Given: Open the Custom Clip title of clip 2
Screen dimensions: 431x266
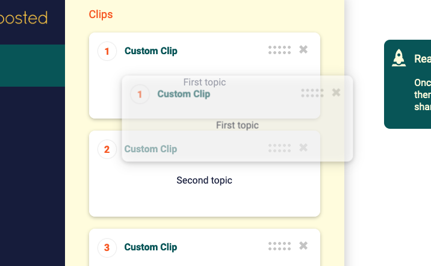Looking at the screenshot, I should pos(150,149).
